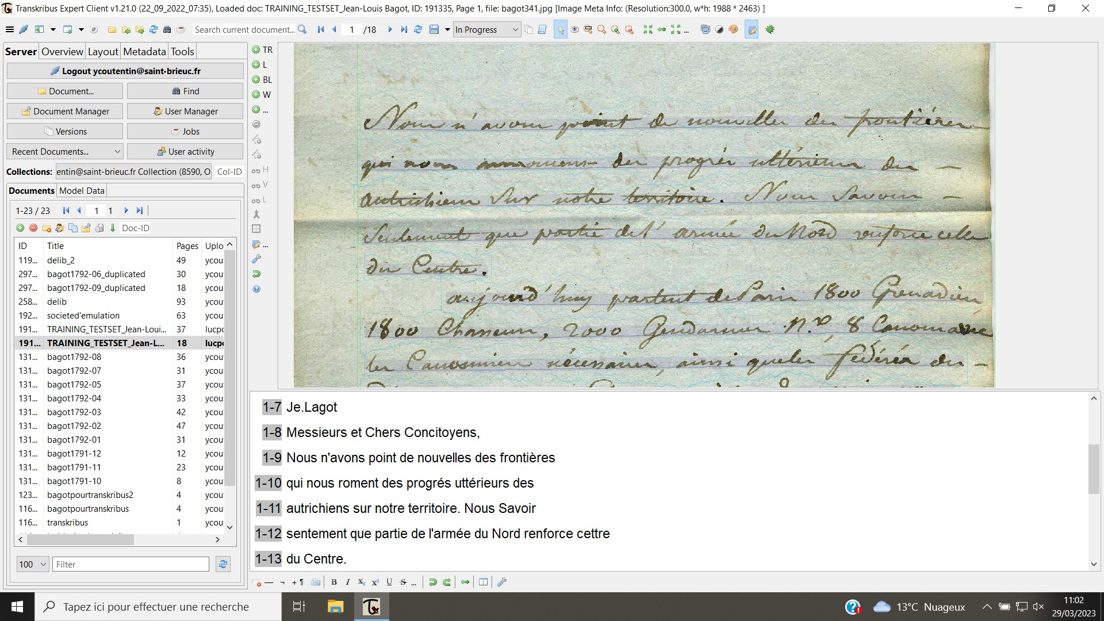Open the virtual keyboard in the text editor
Screen dimensions: 1104x621
point(316,582)
